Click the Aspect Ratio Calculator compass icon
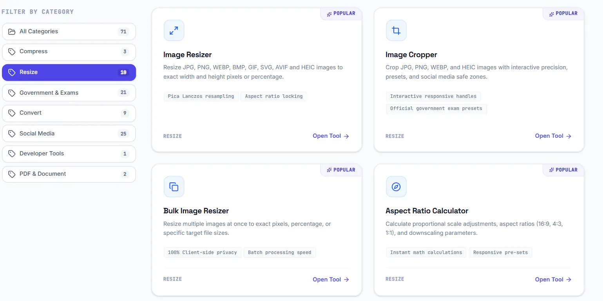The image size is (603, 301). (396, 187)
